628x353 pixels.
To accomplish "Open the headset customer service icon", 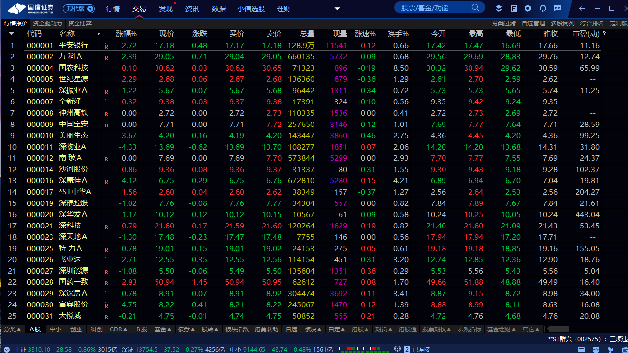I will [x=543, y=8].
